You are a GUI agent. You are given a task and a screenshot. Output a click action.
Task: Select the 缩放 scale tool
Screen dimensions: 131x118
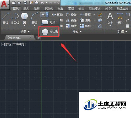[x=71, y=26]
